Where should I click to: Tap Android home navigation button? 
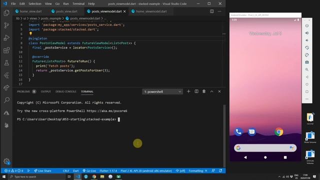point(265,157)
